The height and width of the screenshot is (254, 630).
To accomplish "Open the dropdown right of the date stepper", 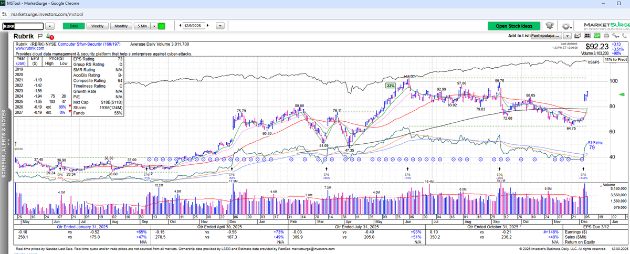I will point(220,25).
